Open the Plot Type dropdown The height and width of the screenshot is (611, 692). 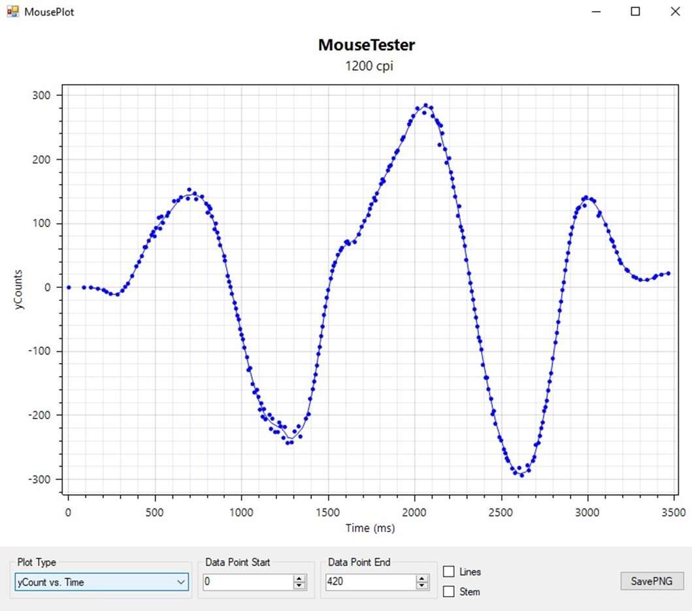(101, 582)
